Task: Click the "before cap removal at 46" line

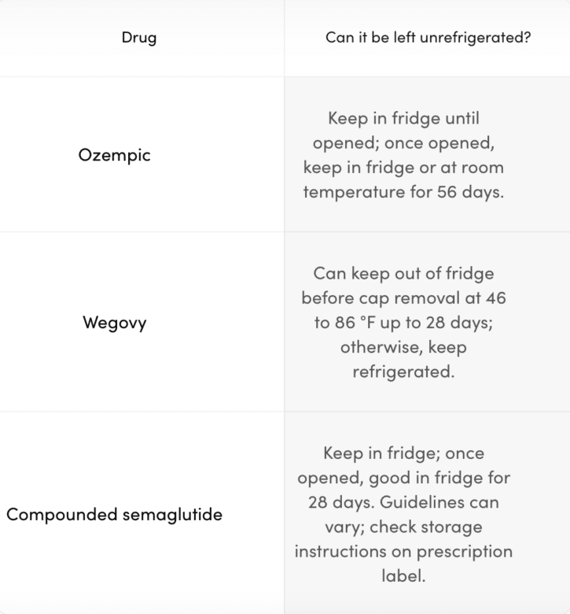Action: (403, 298)
